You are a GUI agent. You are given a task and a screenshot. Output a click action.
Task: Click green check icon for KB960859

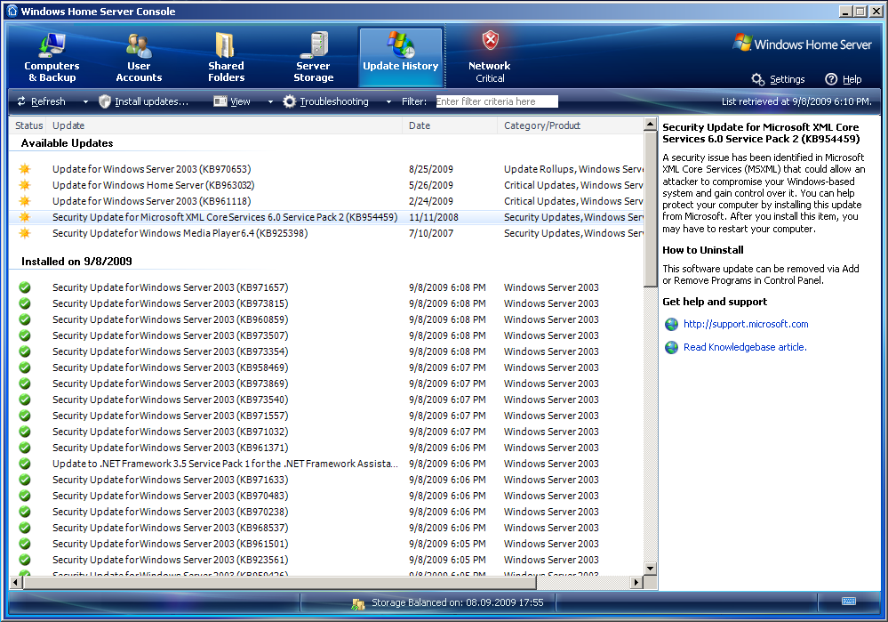(24, 319)
